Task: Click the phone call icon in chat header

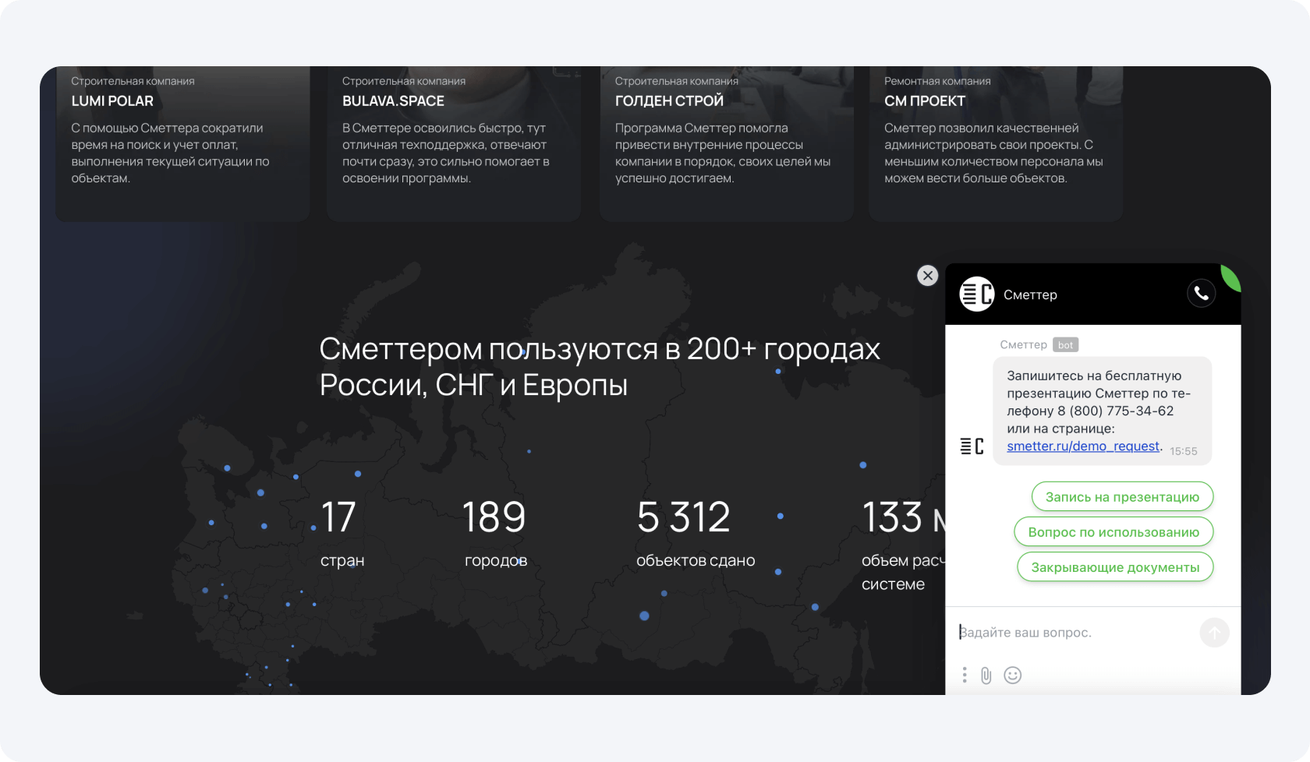Action: click(x=1201, y=294)
